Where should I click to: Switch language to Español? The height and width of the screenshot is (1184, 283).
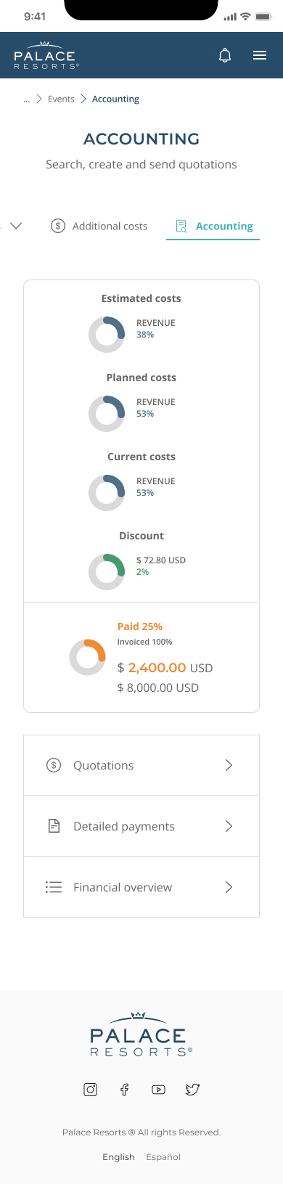click(x=163, y=1157)
